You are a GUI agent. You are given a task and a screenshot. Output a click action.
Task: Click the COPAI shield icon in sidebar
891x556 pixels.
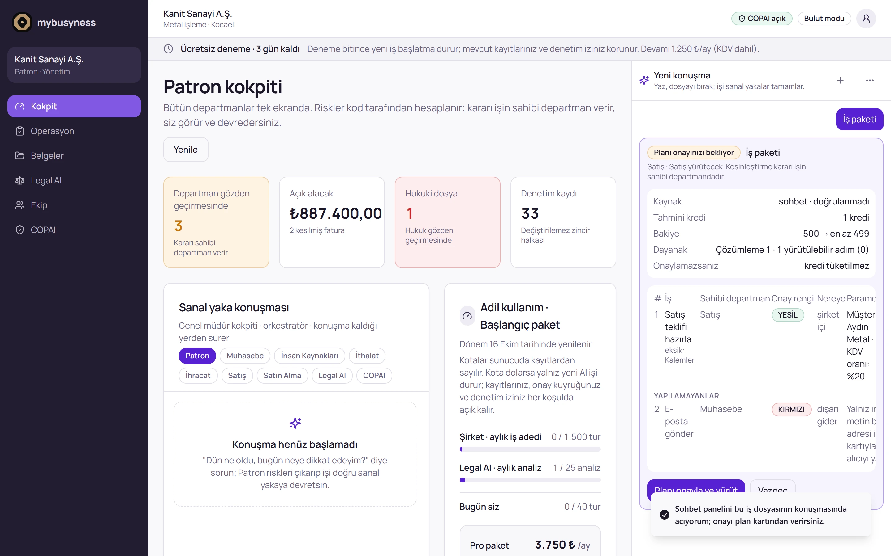click(x=20, y=230)
